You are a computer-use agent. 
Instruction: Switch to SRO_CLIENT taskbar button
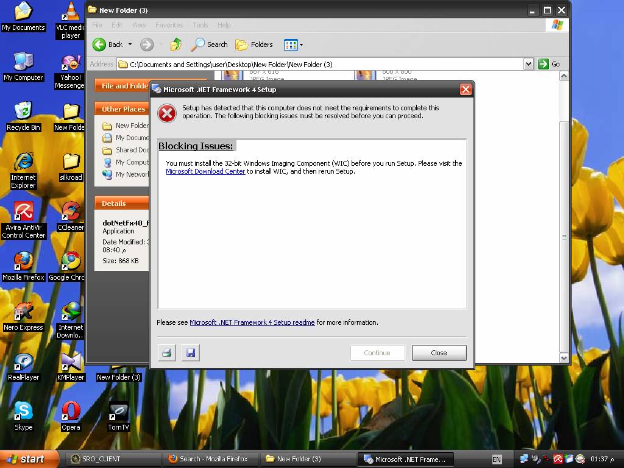pos(113,459)
